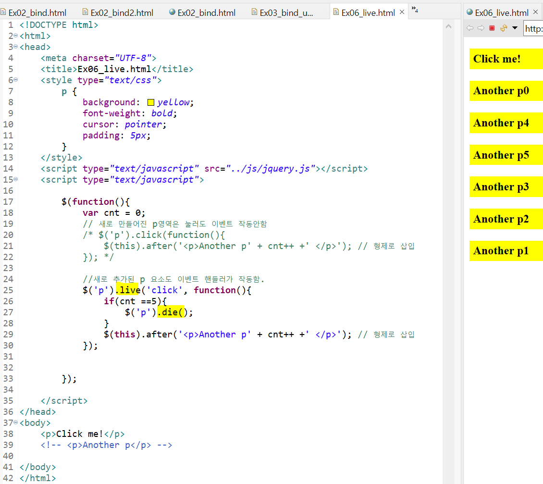Refresh the internal browser page
The height and width of the screenshot is (484, 543).
(x=504, y=28)
